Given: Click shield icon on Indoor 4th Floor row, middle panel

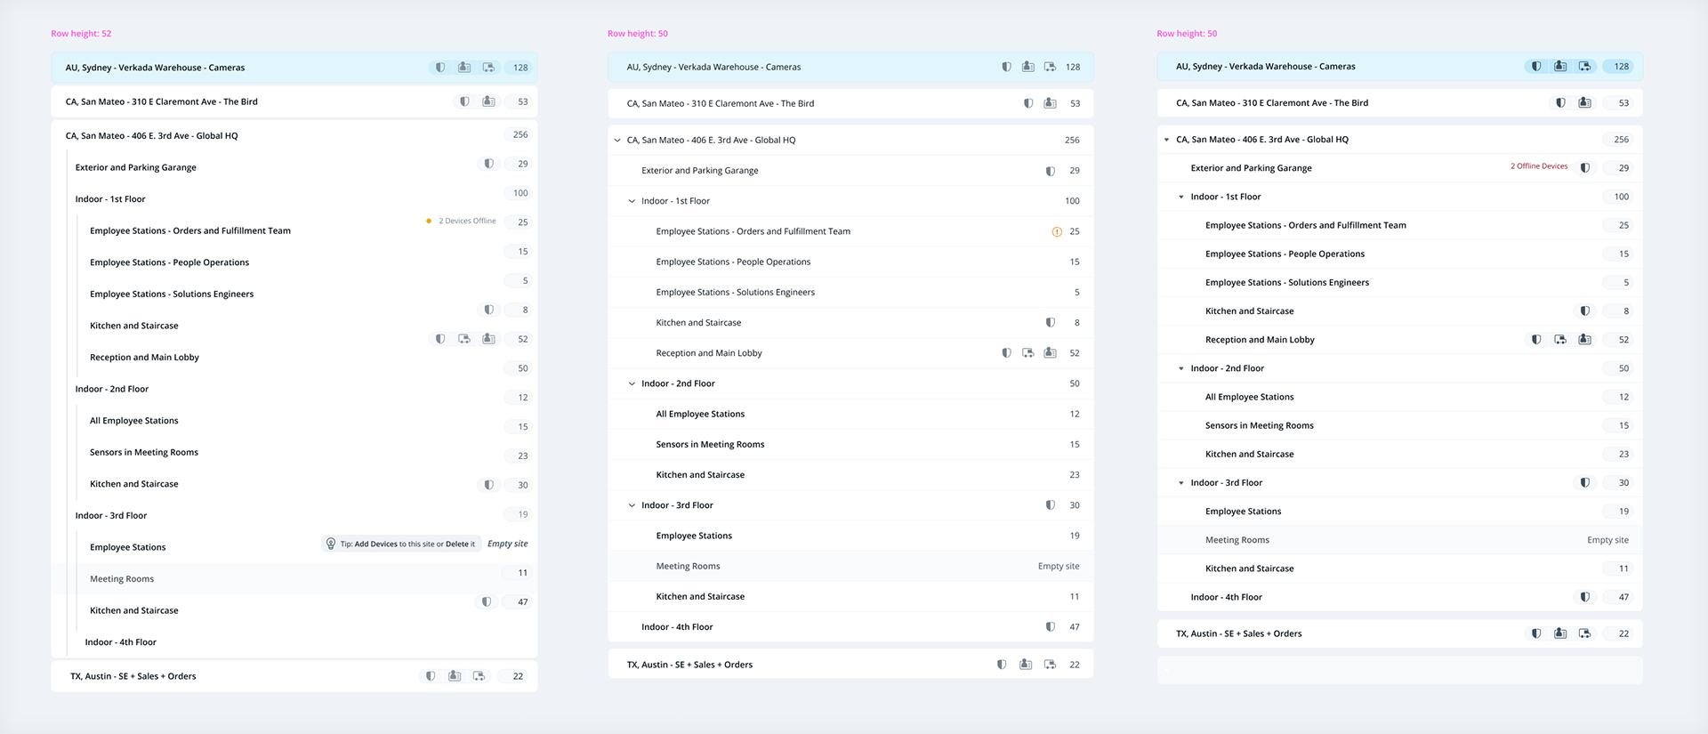Looking at the screenshot, I should click(1051, 627).
